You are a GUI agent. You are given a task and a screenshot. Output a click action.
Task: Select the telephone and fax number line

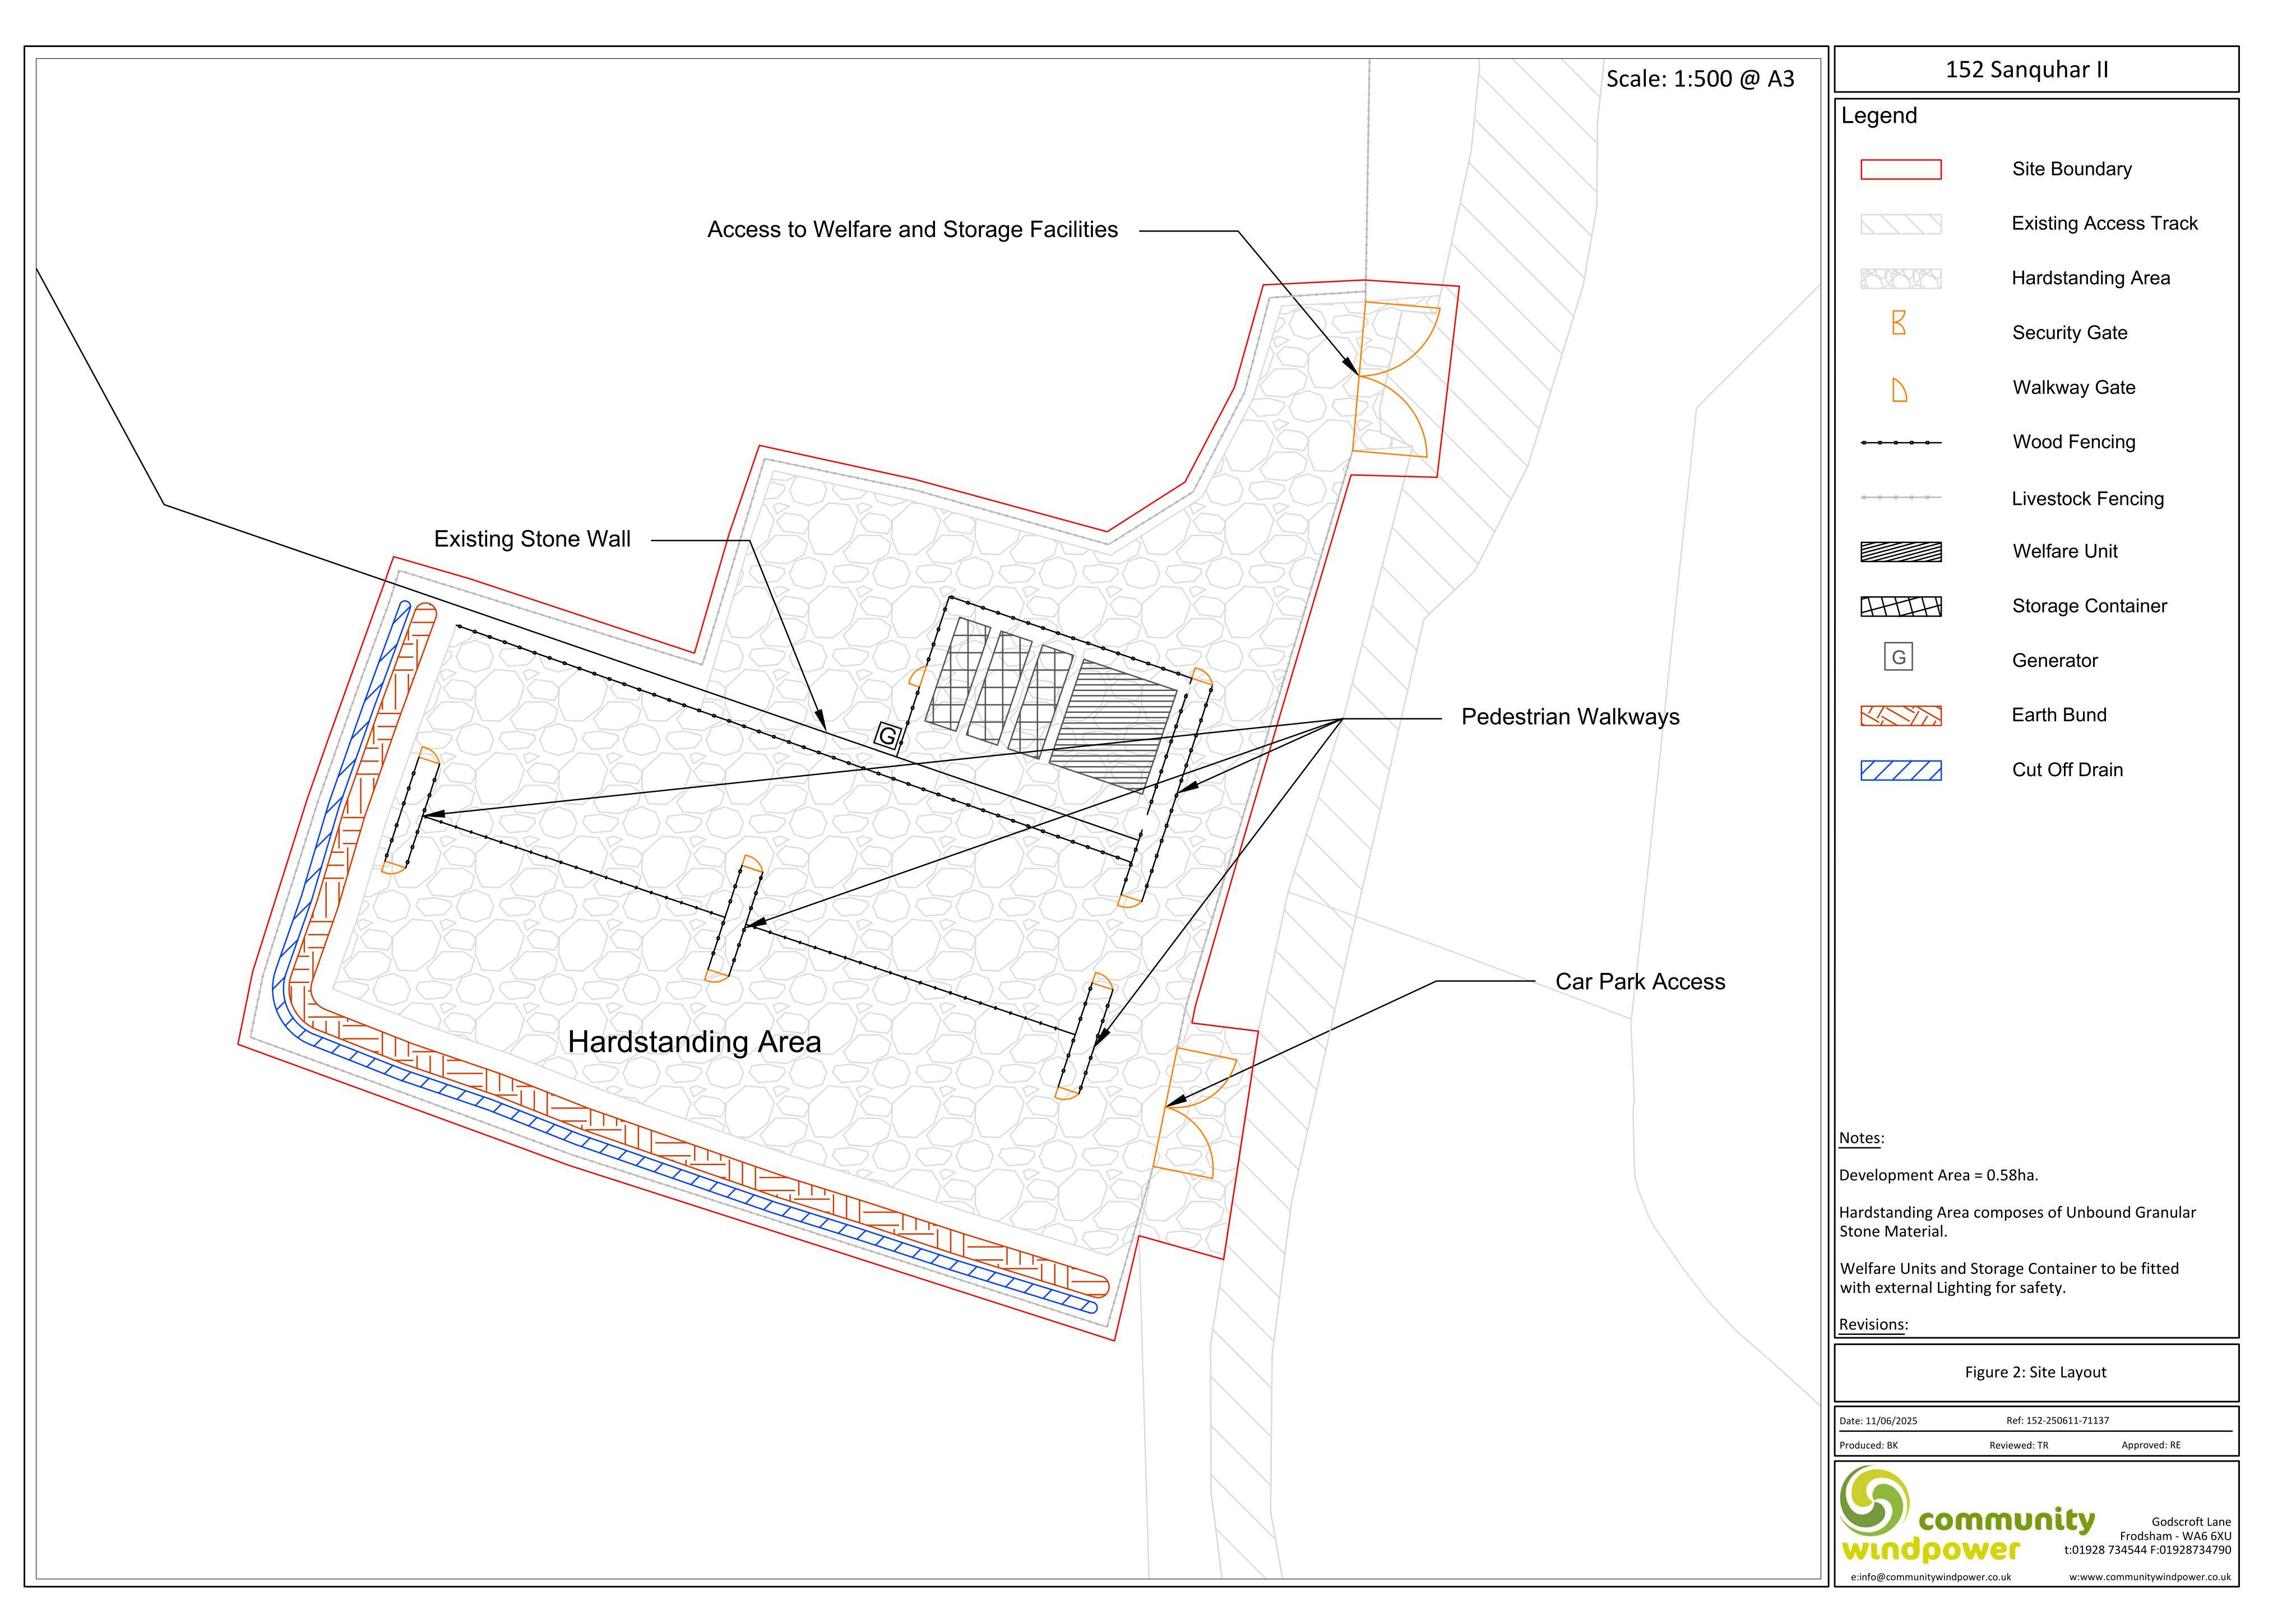pyautogui.click(x=2147, y=1550)
